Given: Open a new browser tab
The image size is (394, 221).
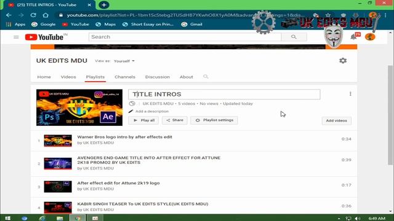Looking at the screenshot, I should pyautogui.click(x=104, y=5).
